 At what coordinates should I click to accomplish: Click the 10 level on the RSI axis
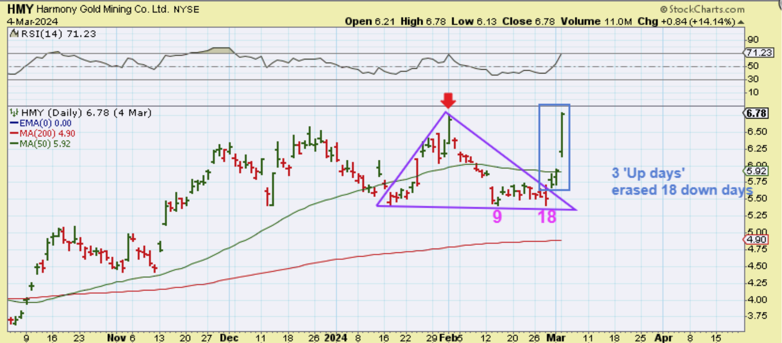[x=753, y=92]
